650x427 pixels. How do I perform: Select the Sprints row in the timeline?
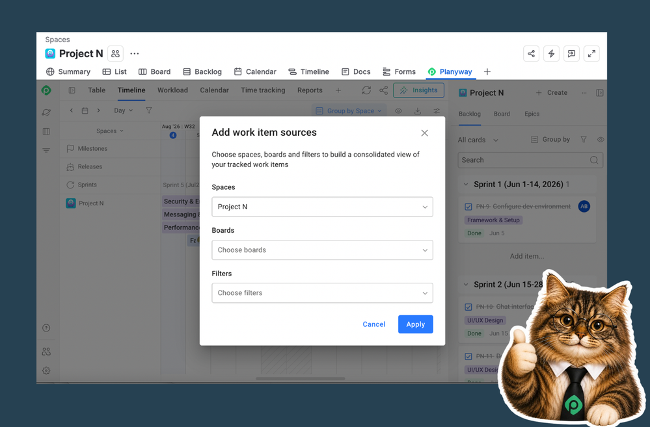click(x=110, y=185)
